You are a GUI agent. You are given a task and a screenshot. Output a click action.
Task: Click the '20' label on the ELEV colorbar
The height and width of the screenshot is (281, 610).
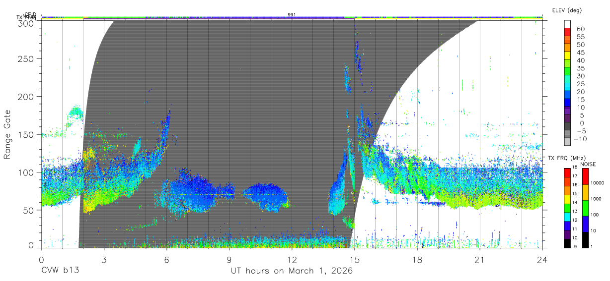pyautogui.click(x=580, y=92)
